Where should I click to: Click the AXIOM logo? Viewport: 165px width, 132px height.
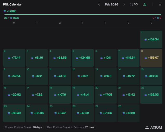click(x=154, y=127)
